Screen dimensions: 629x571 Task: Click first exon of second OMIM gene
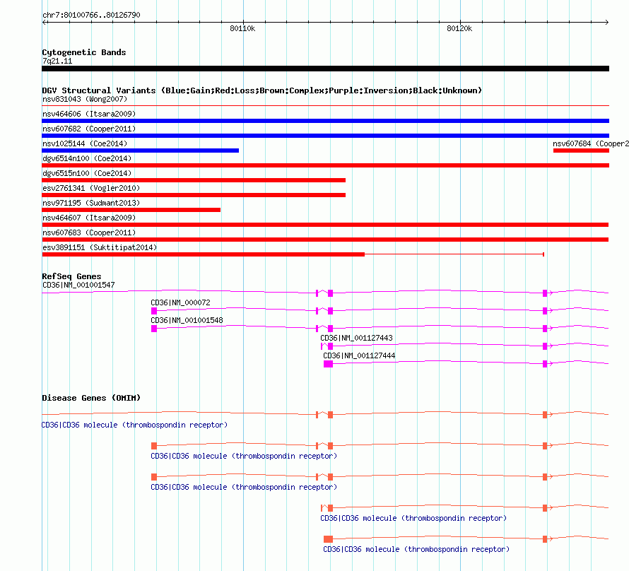pyautogui.click(x=154, y=446)
